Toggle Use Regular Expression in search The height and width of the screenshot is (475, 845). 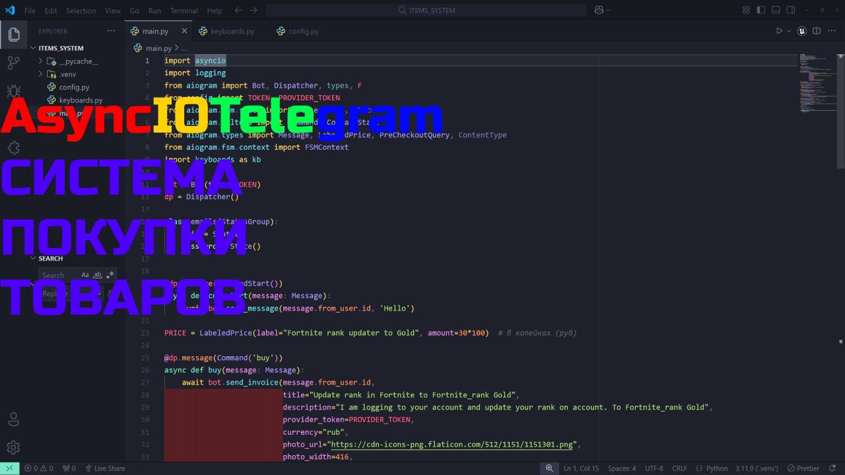click(110, 274)
